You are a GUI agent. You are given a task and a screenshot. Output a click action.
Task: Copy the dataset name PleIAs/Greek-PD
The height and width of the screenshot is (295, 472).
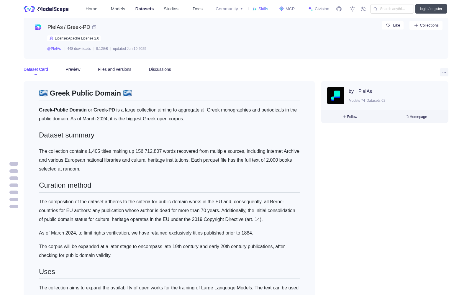94,27
